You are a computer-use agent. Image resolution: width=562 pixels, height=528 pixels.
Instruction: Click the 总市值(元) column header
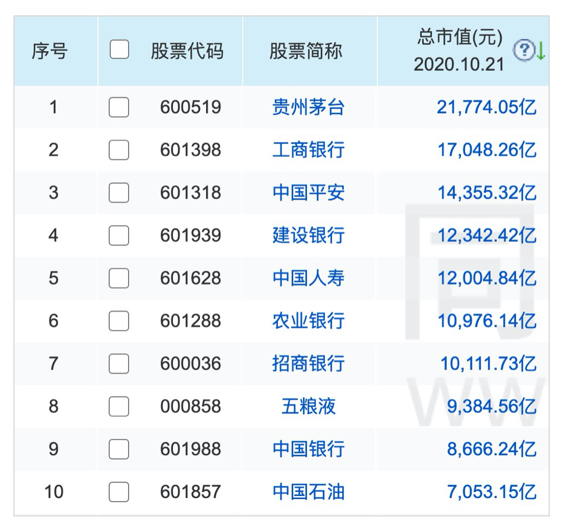click(460, 38)
